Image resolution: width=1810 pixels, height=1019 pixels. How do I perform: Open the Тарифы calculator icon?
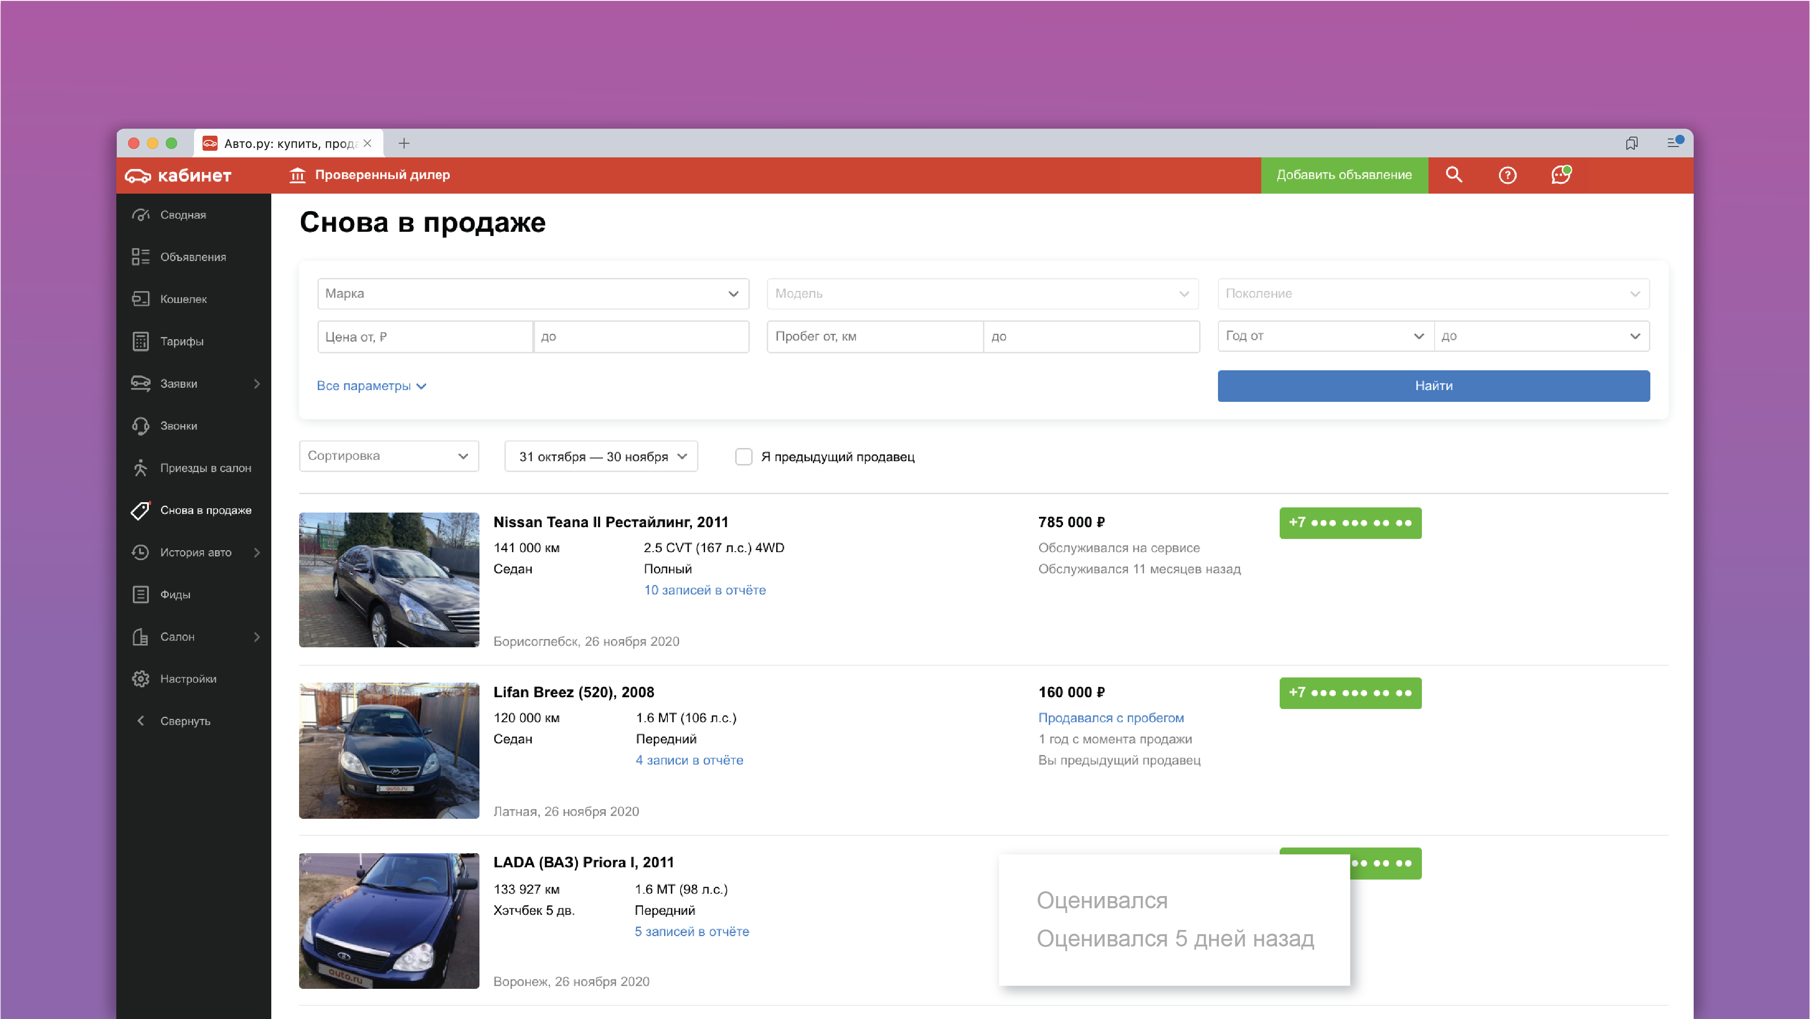[140, 342]
